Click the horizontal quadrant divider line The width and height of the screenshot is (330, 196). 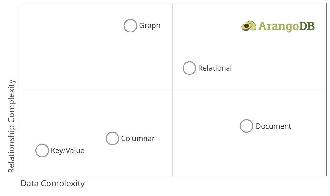(x=95, y=90)
